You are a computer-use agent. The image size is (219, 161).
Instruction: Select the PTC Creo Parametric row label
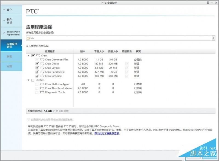(x=52, y=72)
